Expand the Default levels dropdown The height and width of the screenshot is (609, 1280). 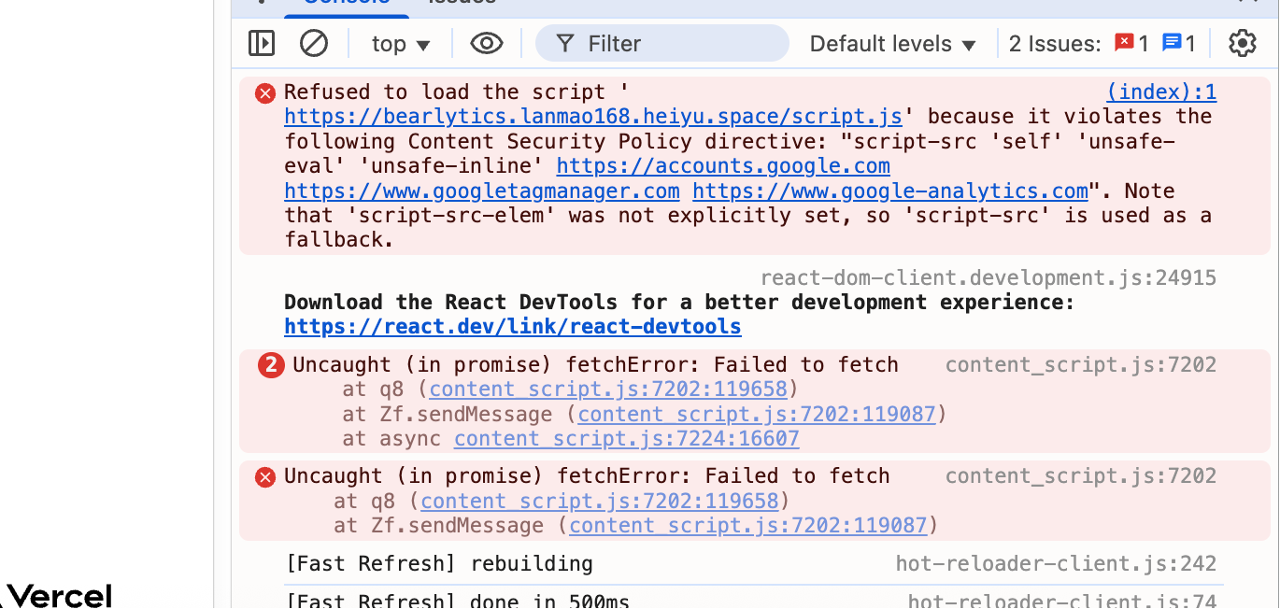point(892,44)
